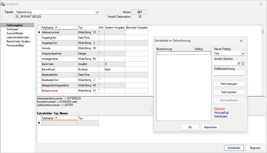Open the Tabelle dropdown for Teilrechnung

[97, 12]
